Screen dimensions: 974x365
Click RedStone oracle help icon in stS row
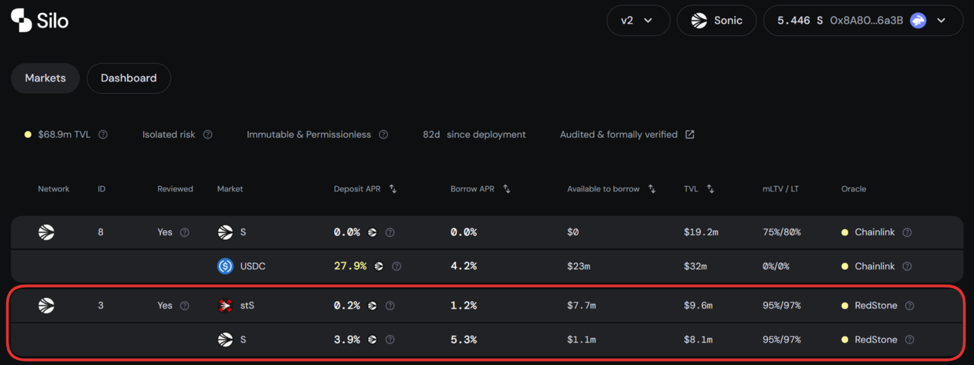coord(910,306)
